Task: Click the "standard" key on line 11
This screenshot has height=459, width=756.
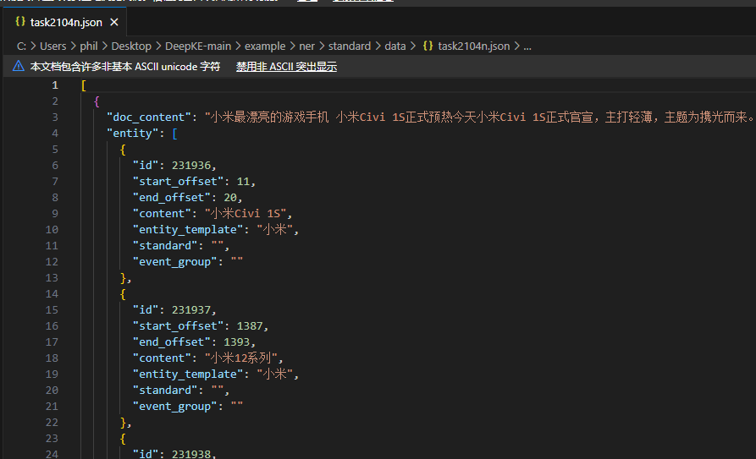Action: (x=165, y=246)
